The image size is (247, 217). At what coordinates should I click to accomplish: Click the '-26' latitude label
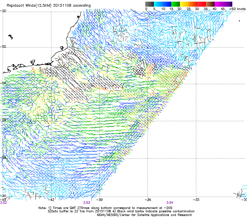pos(3,120)
